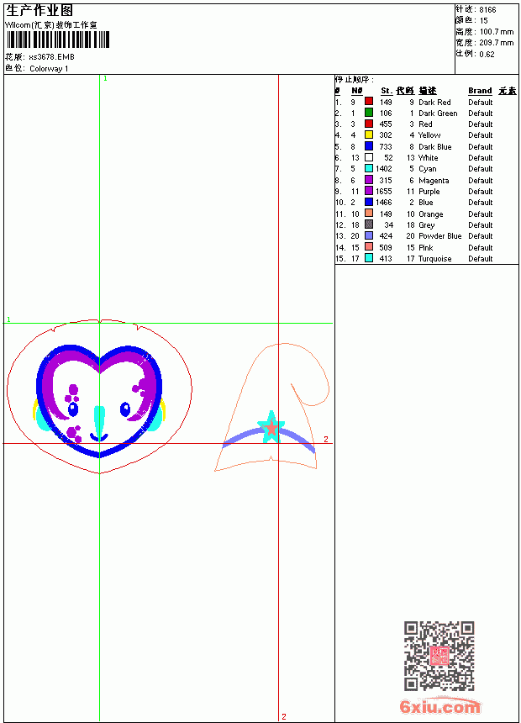Image resolution: width=521 pixels, height=723 pixels.
Task: Click the xs3678.EMB file name
Action: click(x=51, y=57)
